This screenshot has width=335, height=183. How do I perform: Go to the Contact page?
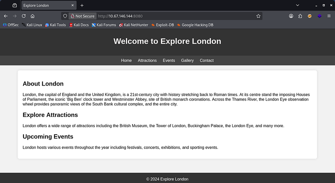click(207, 60)
